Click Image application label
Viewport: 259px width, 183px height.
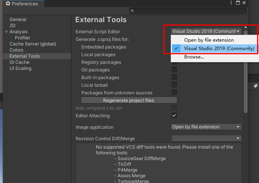point(94,127)
